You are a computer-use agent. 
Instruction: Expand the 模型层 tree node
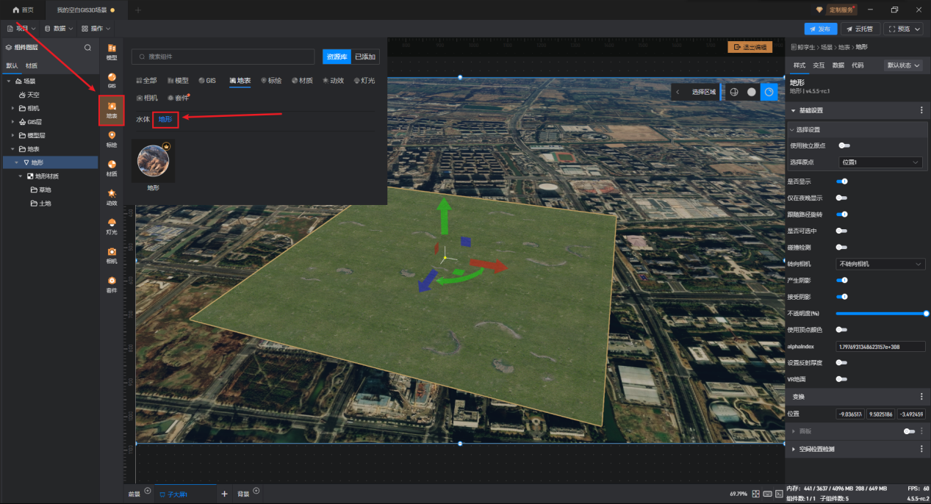tap(13, 135)
